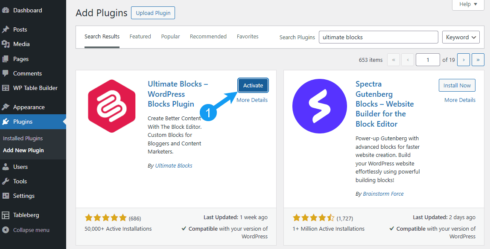Open Spectra Gutenberg Blocks title link

coord(385,104)
